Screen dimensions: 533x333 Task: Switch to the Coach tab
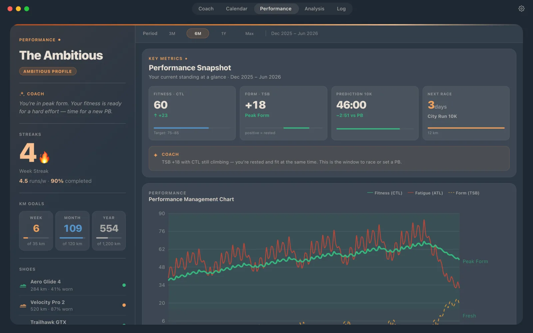[x=206, y=9]
